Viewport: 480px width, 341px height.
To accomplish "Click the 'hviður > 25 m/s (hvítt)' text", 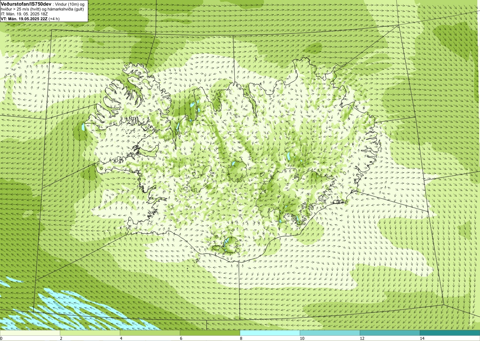I will point(21,9).
